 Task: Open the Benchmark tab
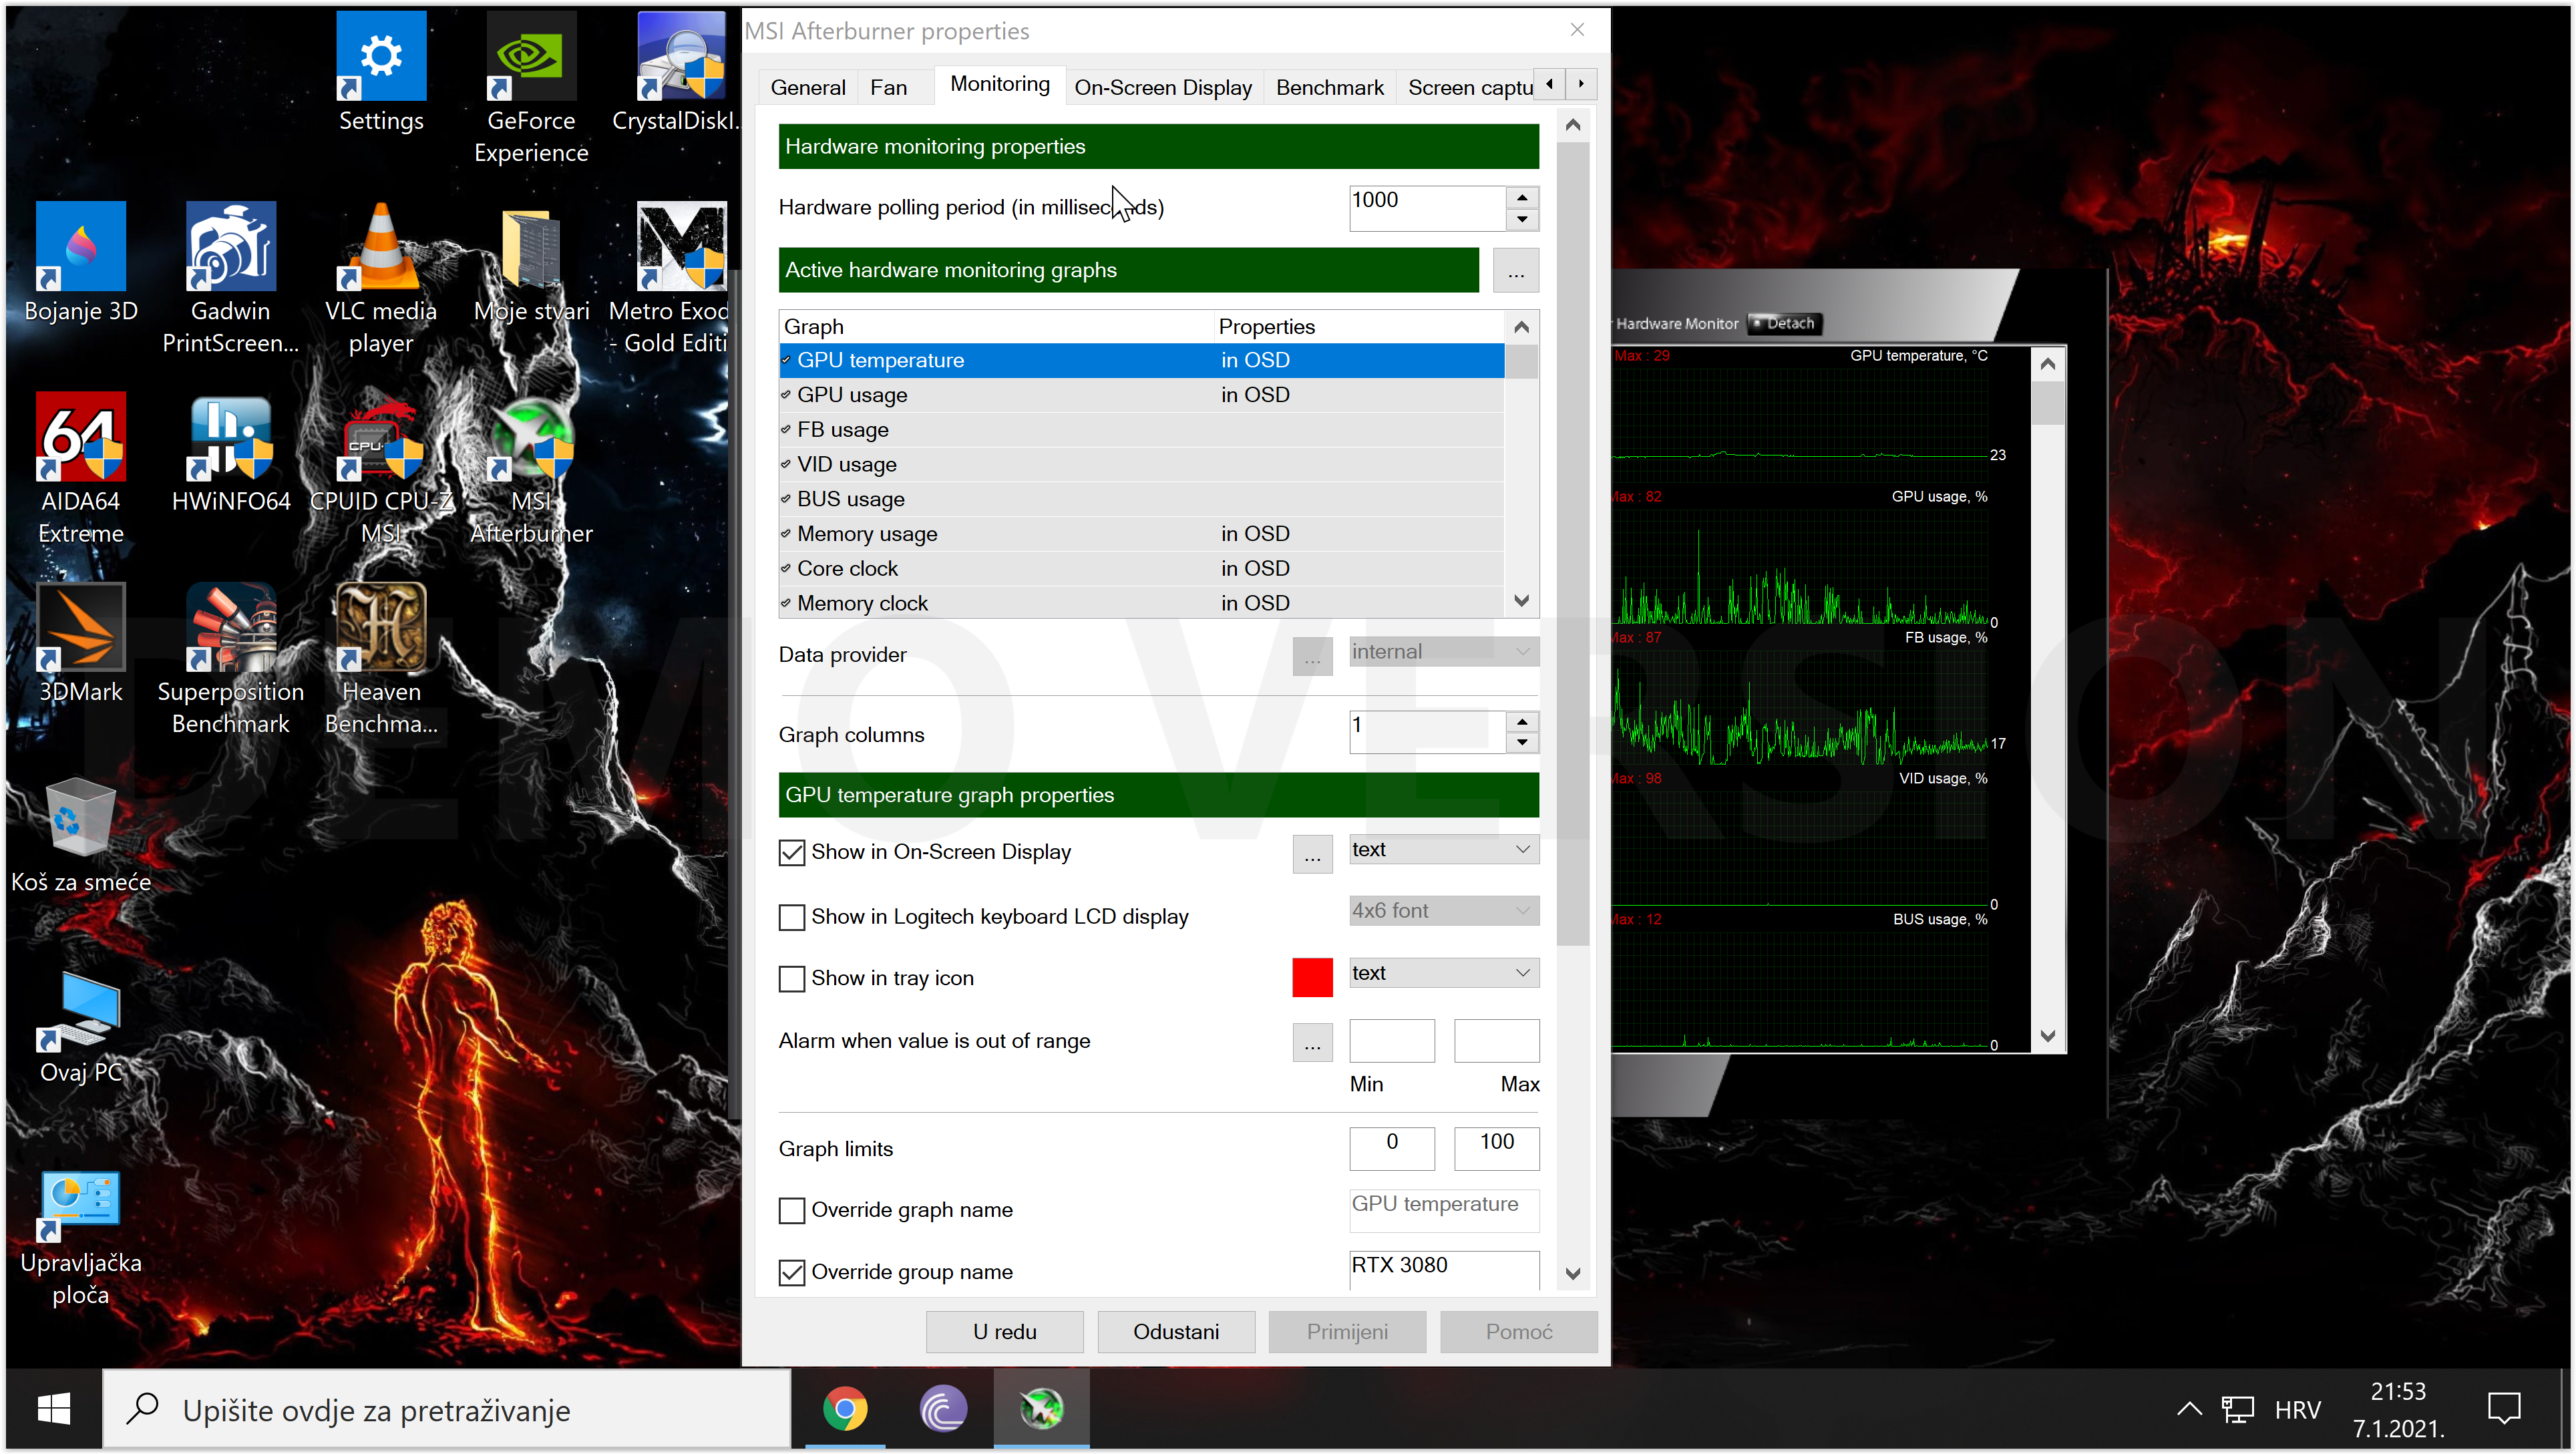1329,88
